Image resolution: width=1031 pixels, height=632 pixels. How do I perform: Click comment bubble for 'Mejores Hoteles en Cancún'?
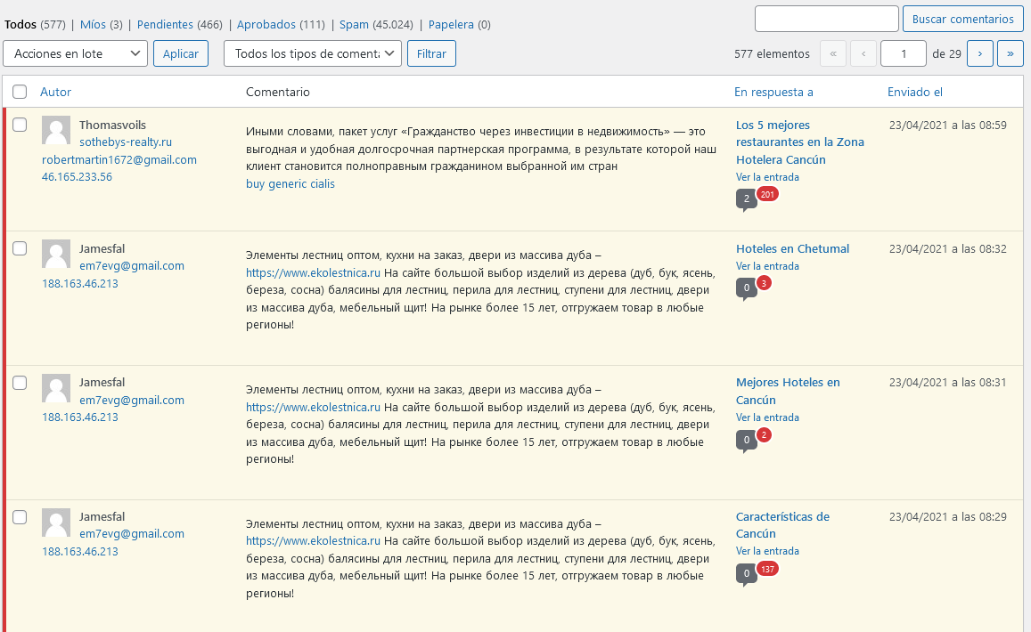746,439
